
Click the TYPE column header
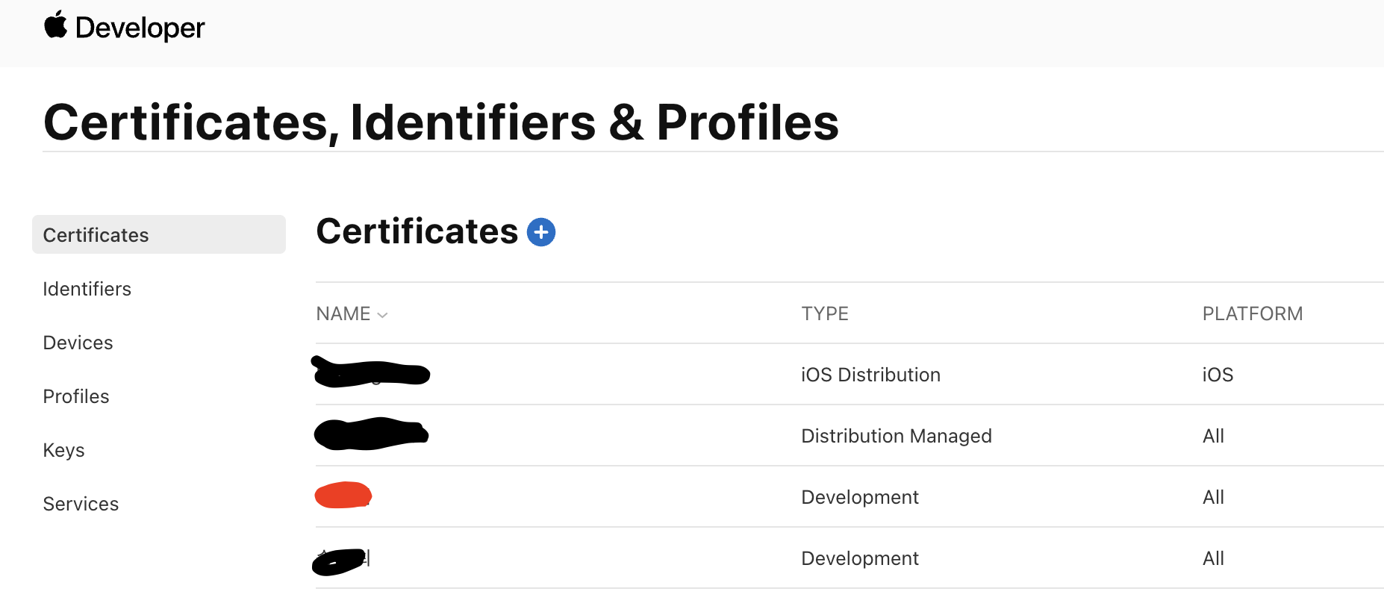(825, 313)
